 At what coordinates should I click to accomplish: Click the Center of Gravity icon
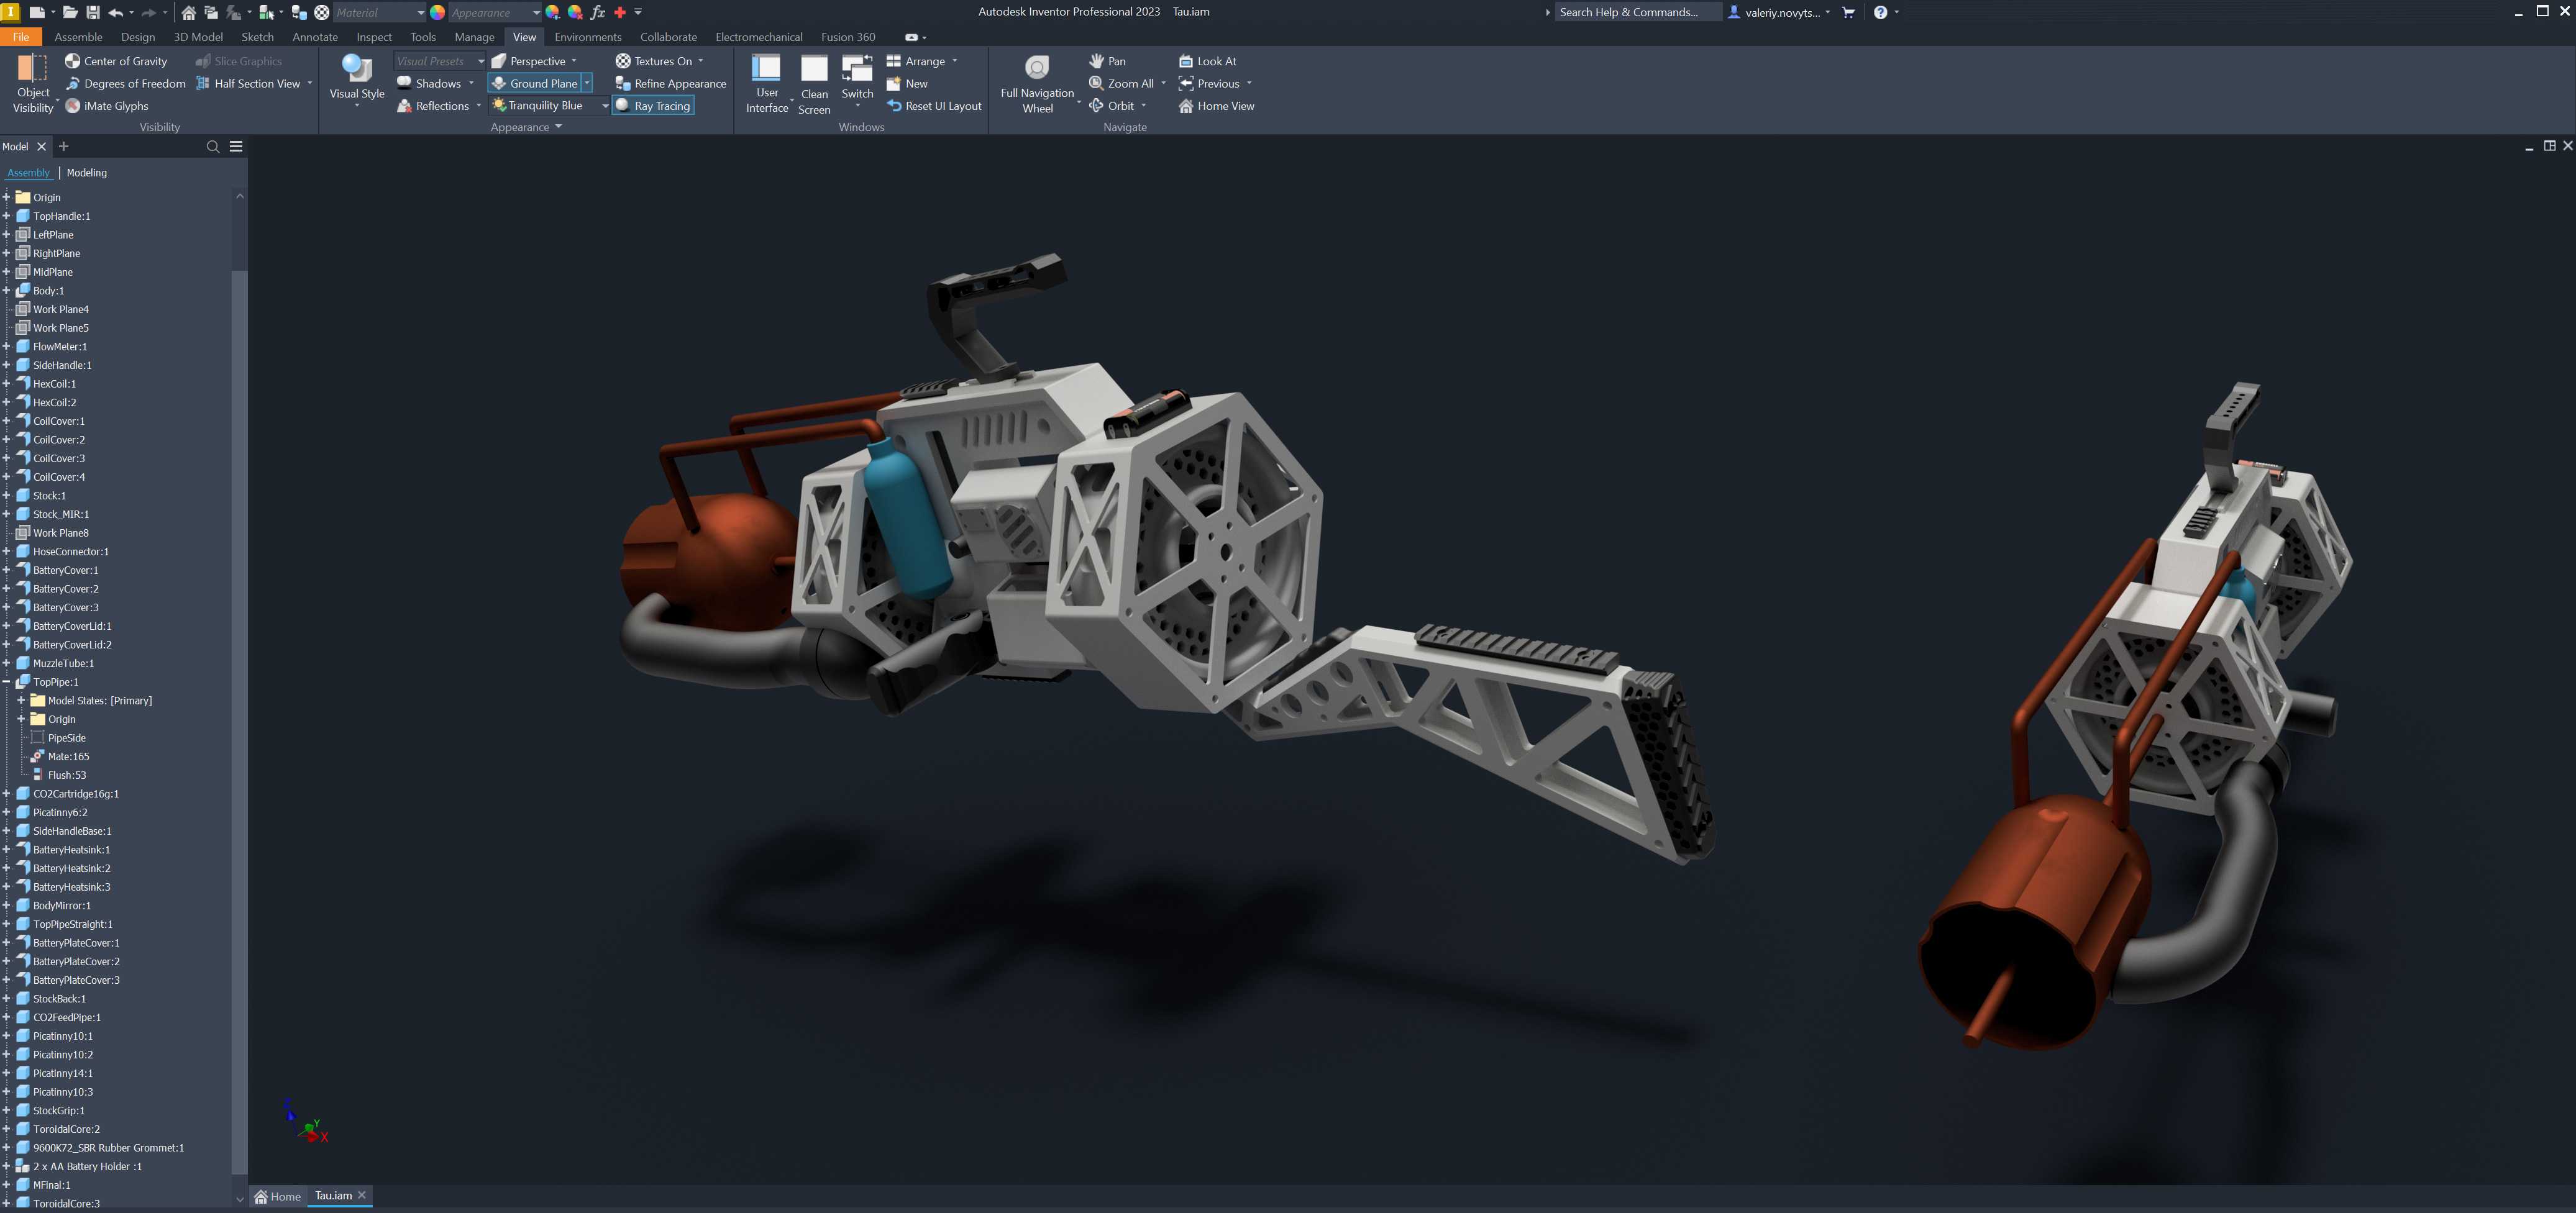pyautogui.click(x=72, y=61)
